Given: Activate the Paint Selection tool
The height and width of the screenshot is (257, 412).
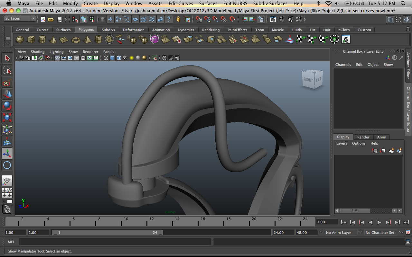Looking at the screenshot, I should pos(7,82).
